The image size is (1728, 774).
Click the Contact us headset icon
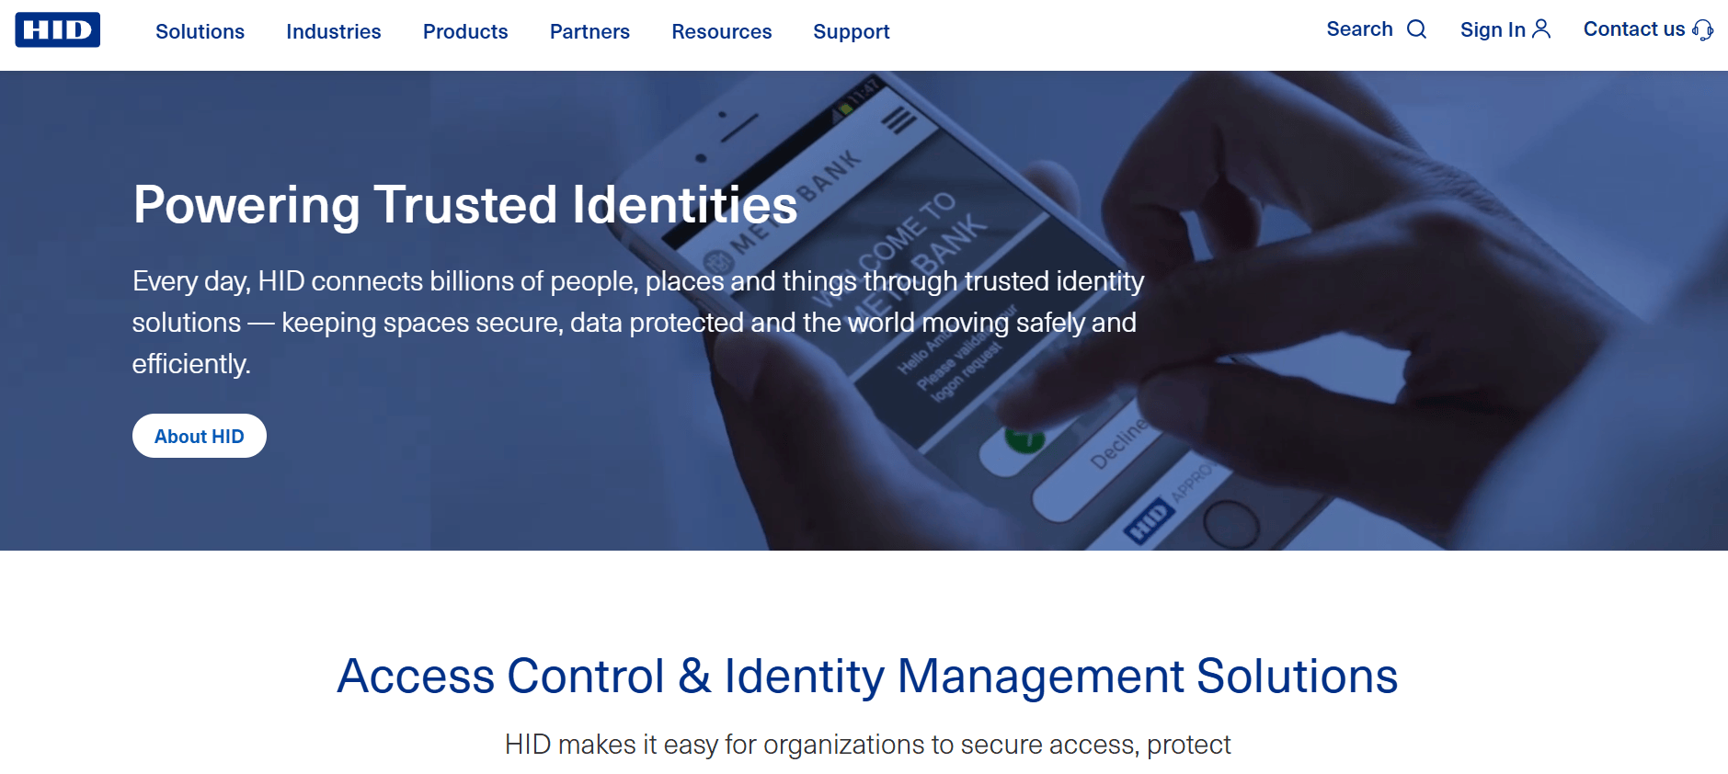(1702, 29)
